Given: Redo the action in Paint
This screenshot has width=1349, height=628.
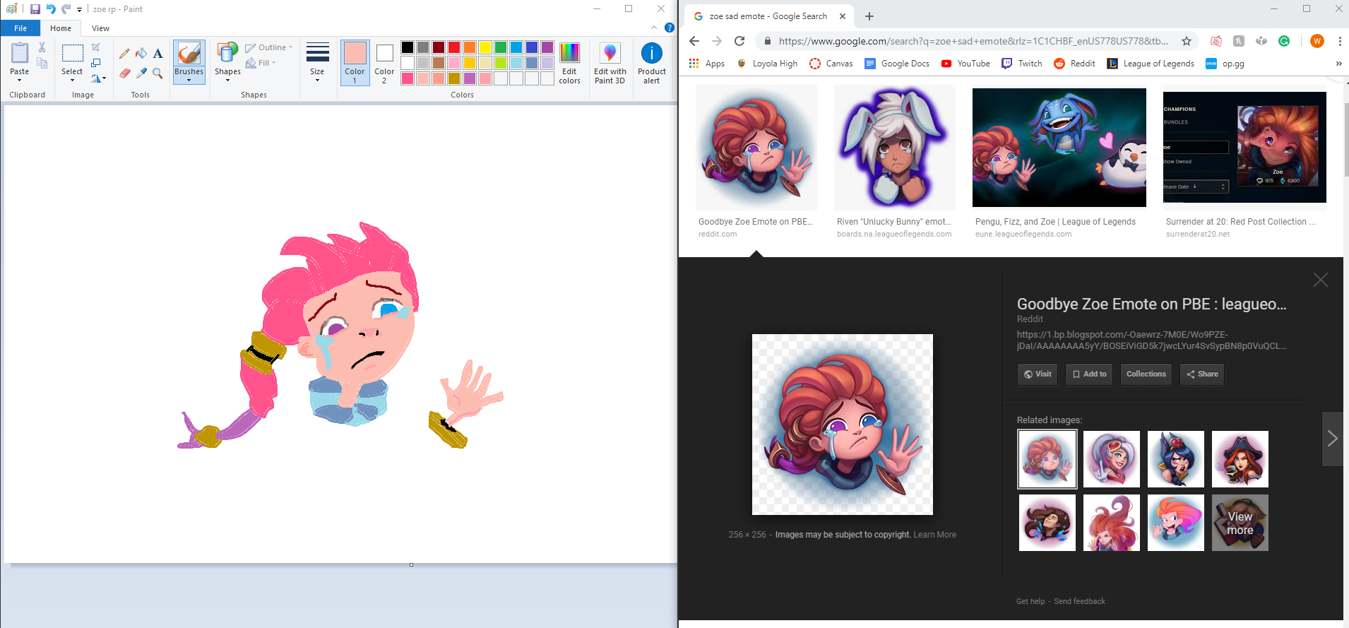Looking at the screenshot, I should coord(66,9).
